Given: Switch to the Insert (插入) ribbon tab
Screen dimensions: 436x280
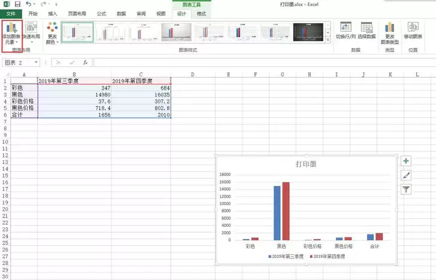Looking at the screenshot, I should point(53,13).
